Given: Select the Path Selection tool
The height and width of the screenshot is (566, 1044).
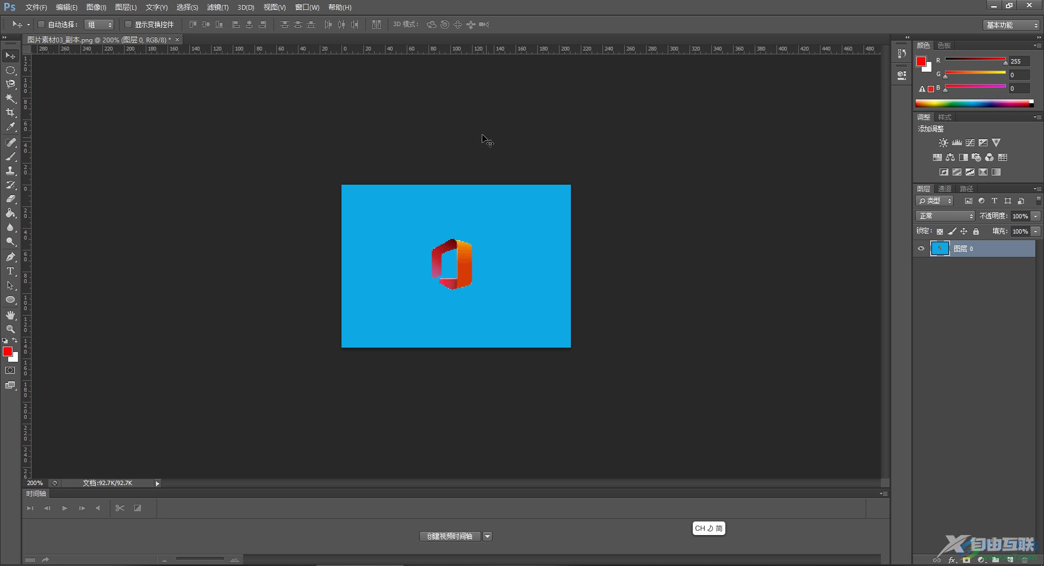Looking at the screenshot, I should pos(10,285).
